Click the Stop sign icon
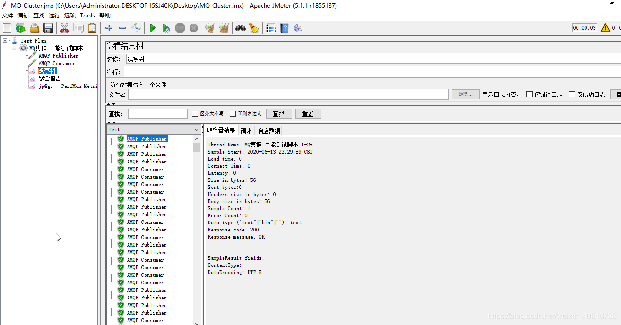This screenshot has width=621, height=325. (180, 28)
